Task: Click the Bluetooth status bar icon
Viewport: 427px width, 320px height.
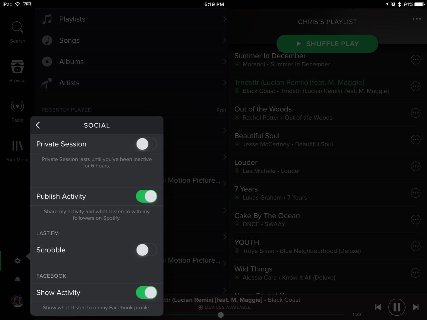Action: [x=399, y=4]
